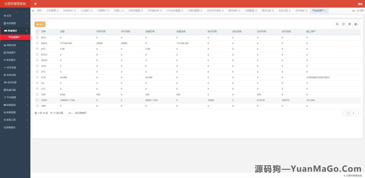Image resolution: width=365 pixels, height=178 pixels.
Task: Click the search icon in table toolbar
Action: coord(337,24)
